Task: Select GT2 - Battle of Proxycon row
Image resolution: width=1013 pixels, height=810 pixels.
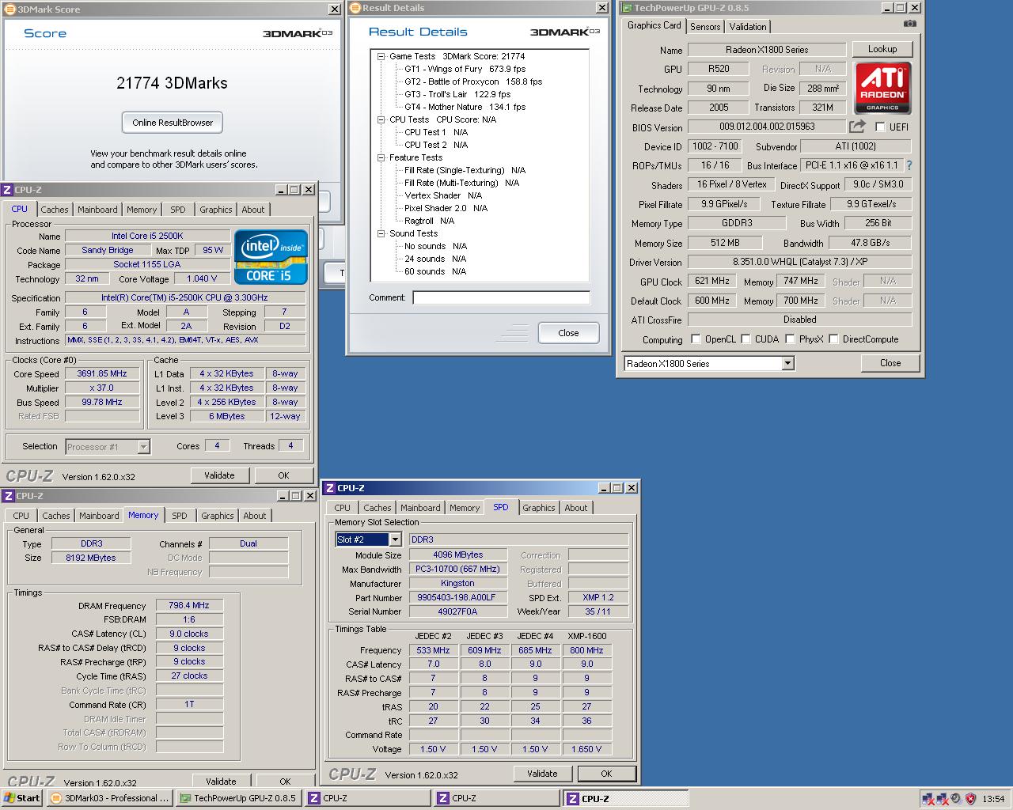Action: [473, 81]
